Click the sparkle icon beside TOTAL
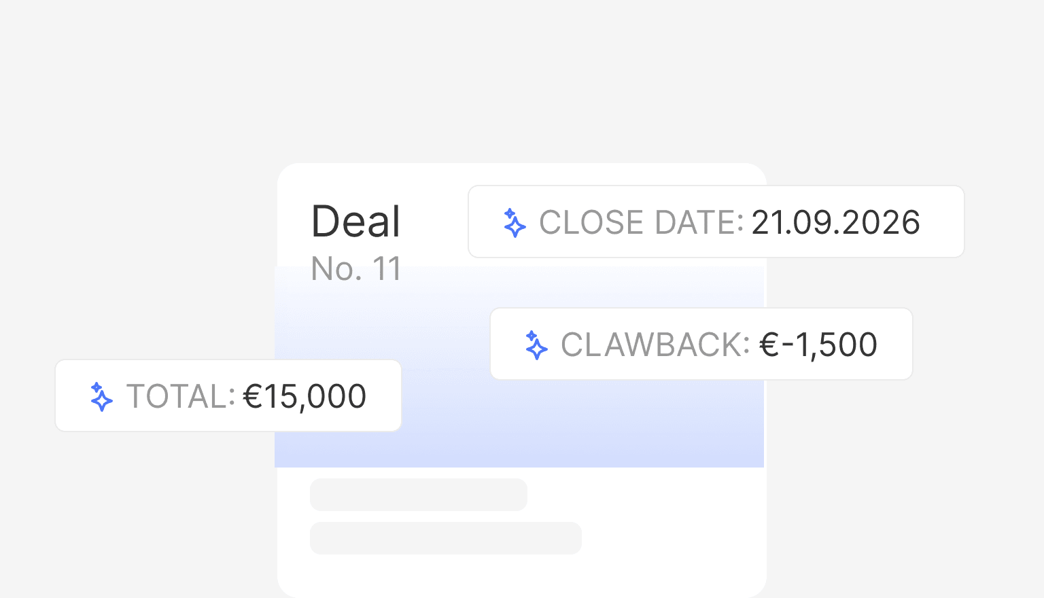The image size is (1044, 598). [x=101, y=397]
